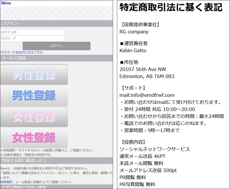Click the Edmonton, AB T6M 0B3 address line
Viewport: 230px width, 189px height.
[x=147, y=76]
